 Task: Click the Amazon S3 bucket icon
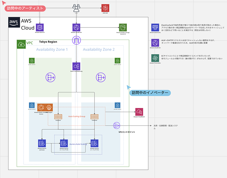click(x=123, y=27)
